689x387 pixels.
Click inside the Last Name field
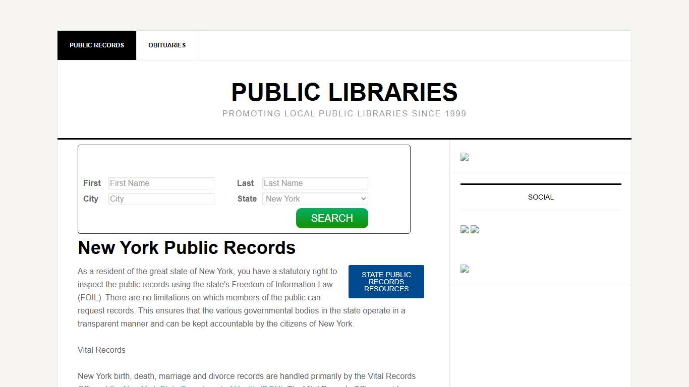[x=315, y=183]
